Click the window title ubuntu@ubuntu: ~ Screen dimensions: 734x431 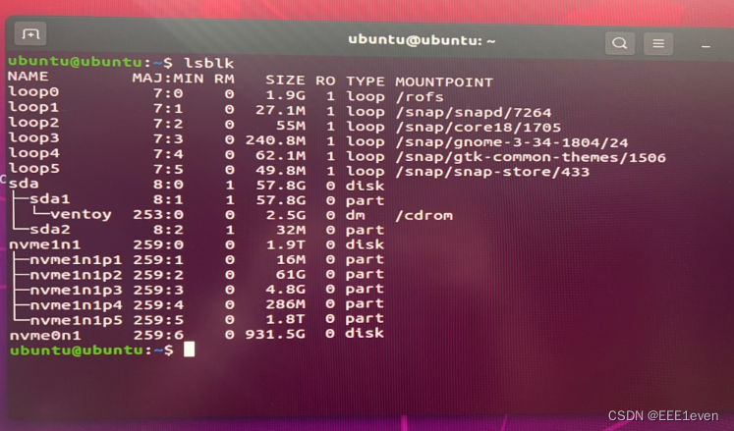422,40
